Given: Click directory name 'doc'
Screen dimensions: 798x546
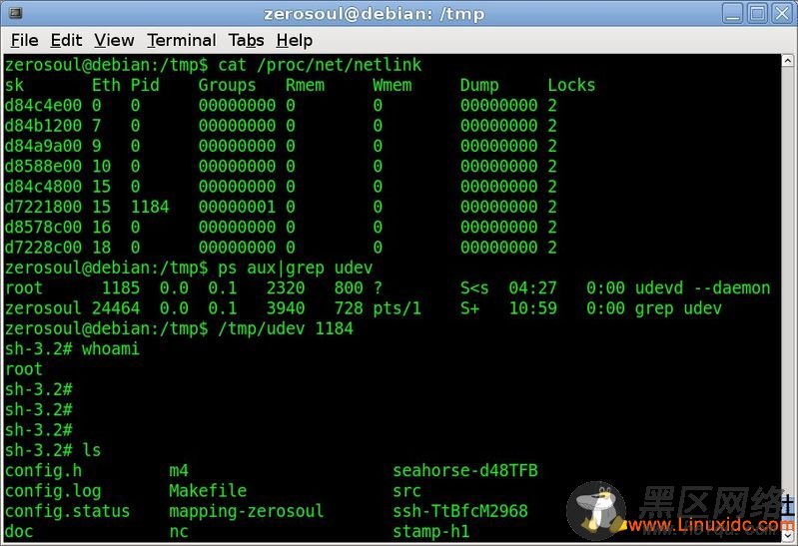Looking at the screenshot, I should click(x=19, y=532).
